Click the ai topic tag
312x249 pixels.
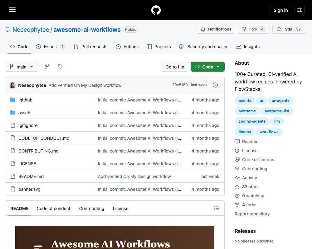coord(261,101)
